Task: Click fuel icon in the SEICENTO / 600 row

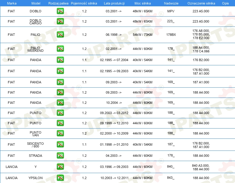Action: point(60,144)
